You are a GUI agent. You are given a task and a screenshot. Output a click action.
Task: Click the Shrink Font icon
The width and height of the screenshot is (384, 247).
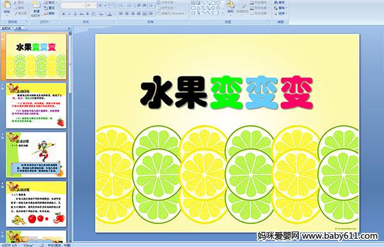[x=106, y=5]
